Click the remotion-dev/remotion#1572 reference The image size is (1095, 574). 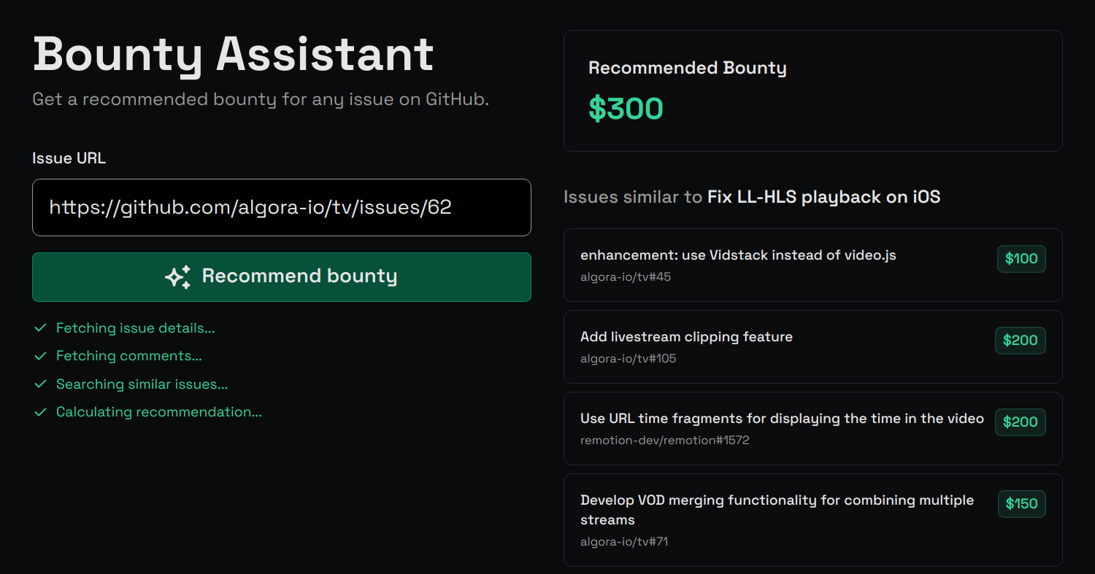[x=664, y=441]
